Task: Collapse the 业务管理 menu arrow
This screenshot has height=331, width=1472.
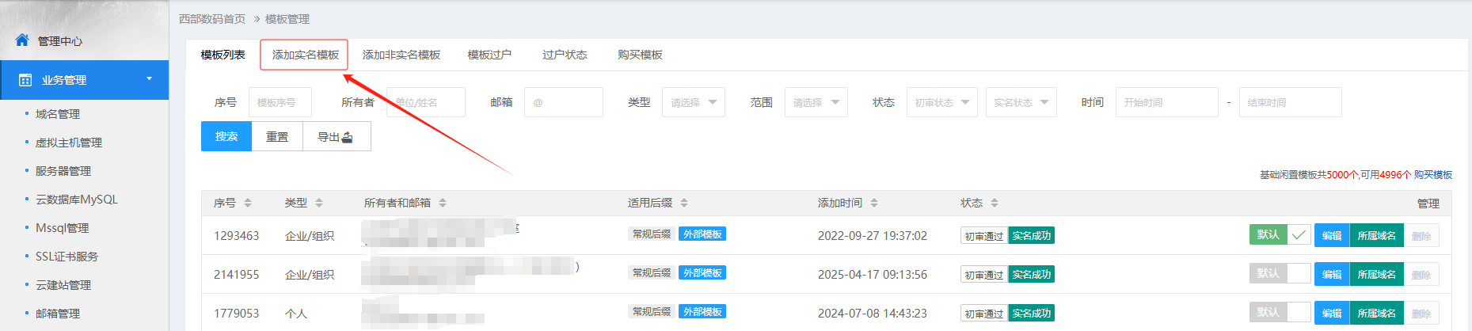Action: [149, 78]
